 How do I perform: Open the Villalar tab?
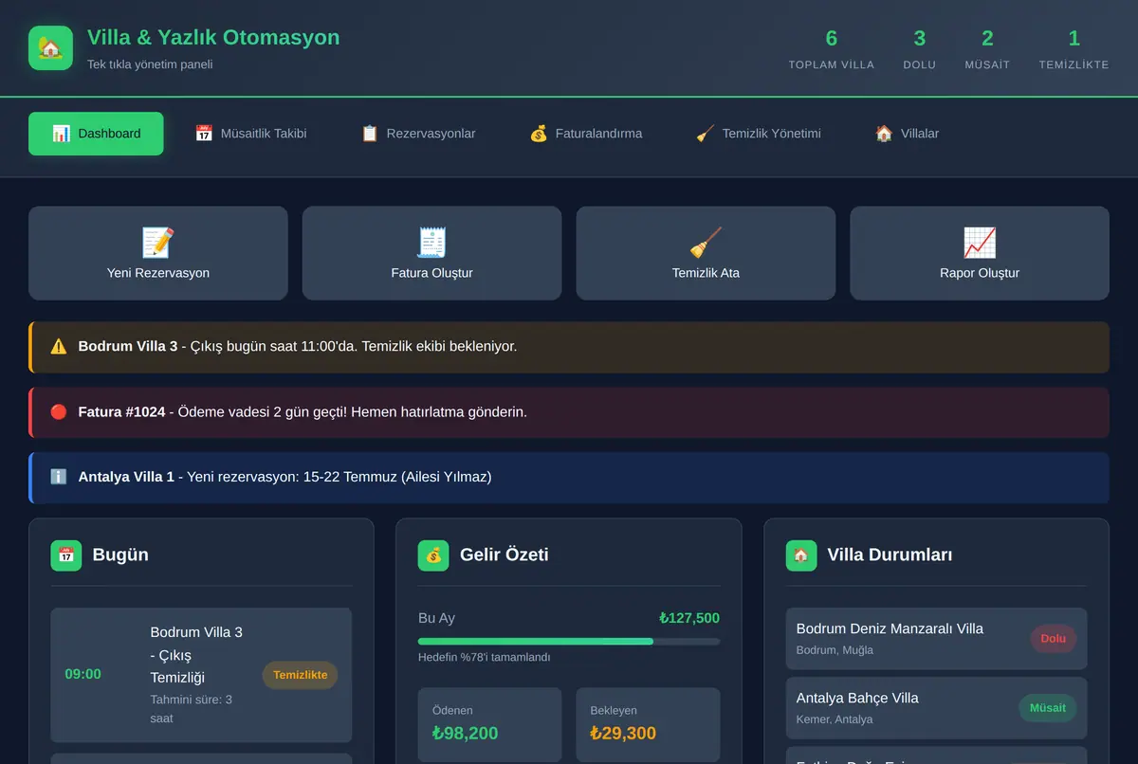click(907, 134)
